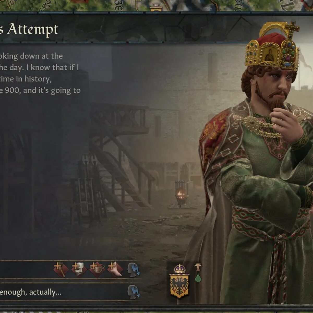Viewport: 313px width, 313px height.
Task: Check stress icon beside "enough, actually..."
Action: 134,292
